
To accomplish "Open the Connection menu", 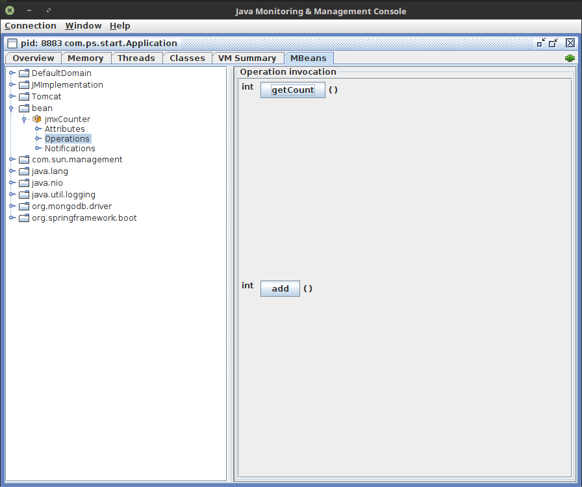I will click(31, 26).
